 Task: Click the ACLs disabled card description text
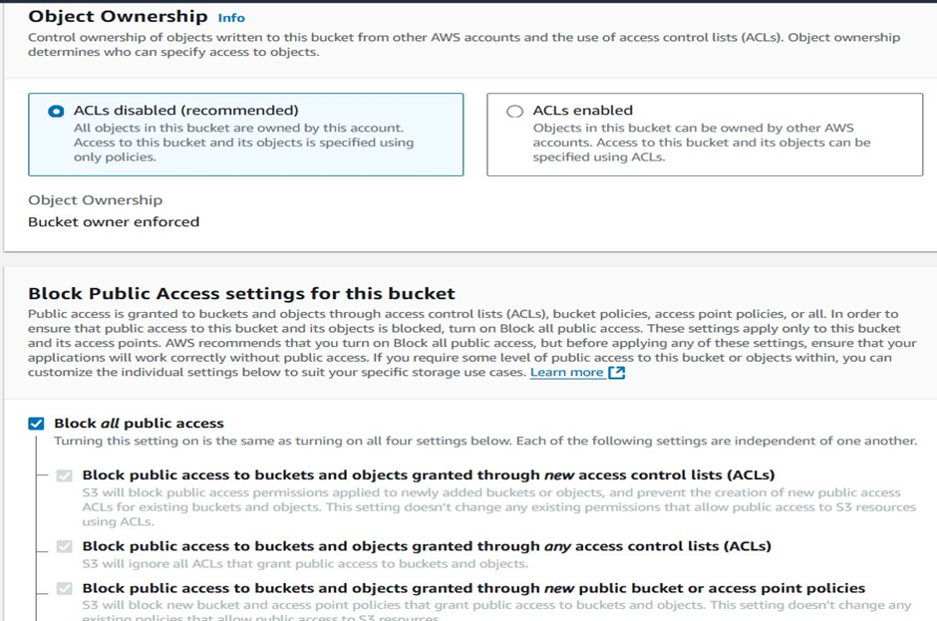(x=243, y=143)
